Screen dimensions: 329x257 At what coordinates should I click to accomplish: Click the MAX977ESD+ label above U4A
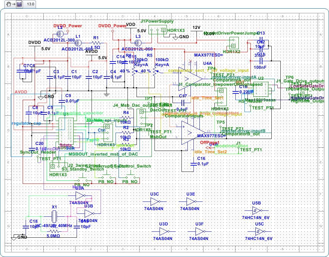tap(208, 55)
